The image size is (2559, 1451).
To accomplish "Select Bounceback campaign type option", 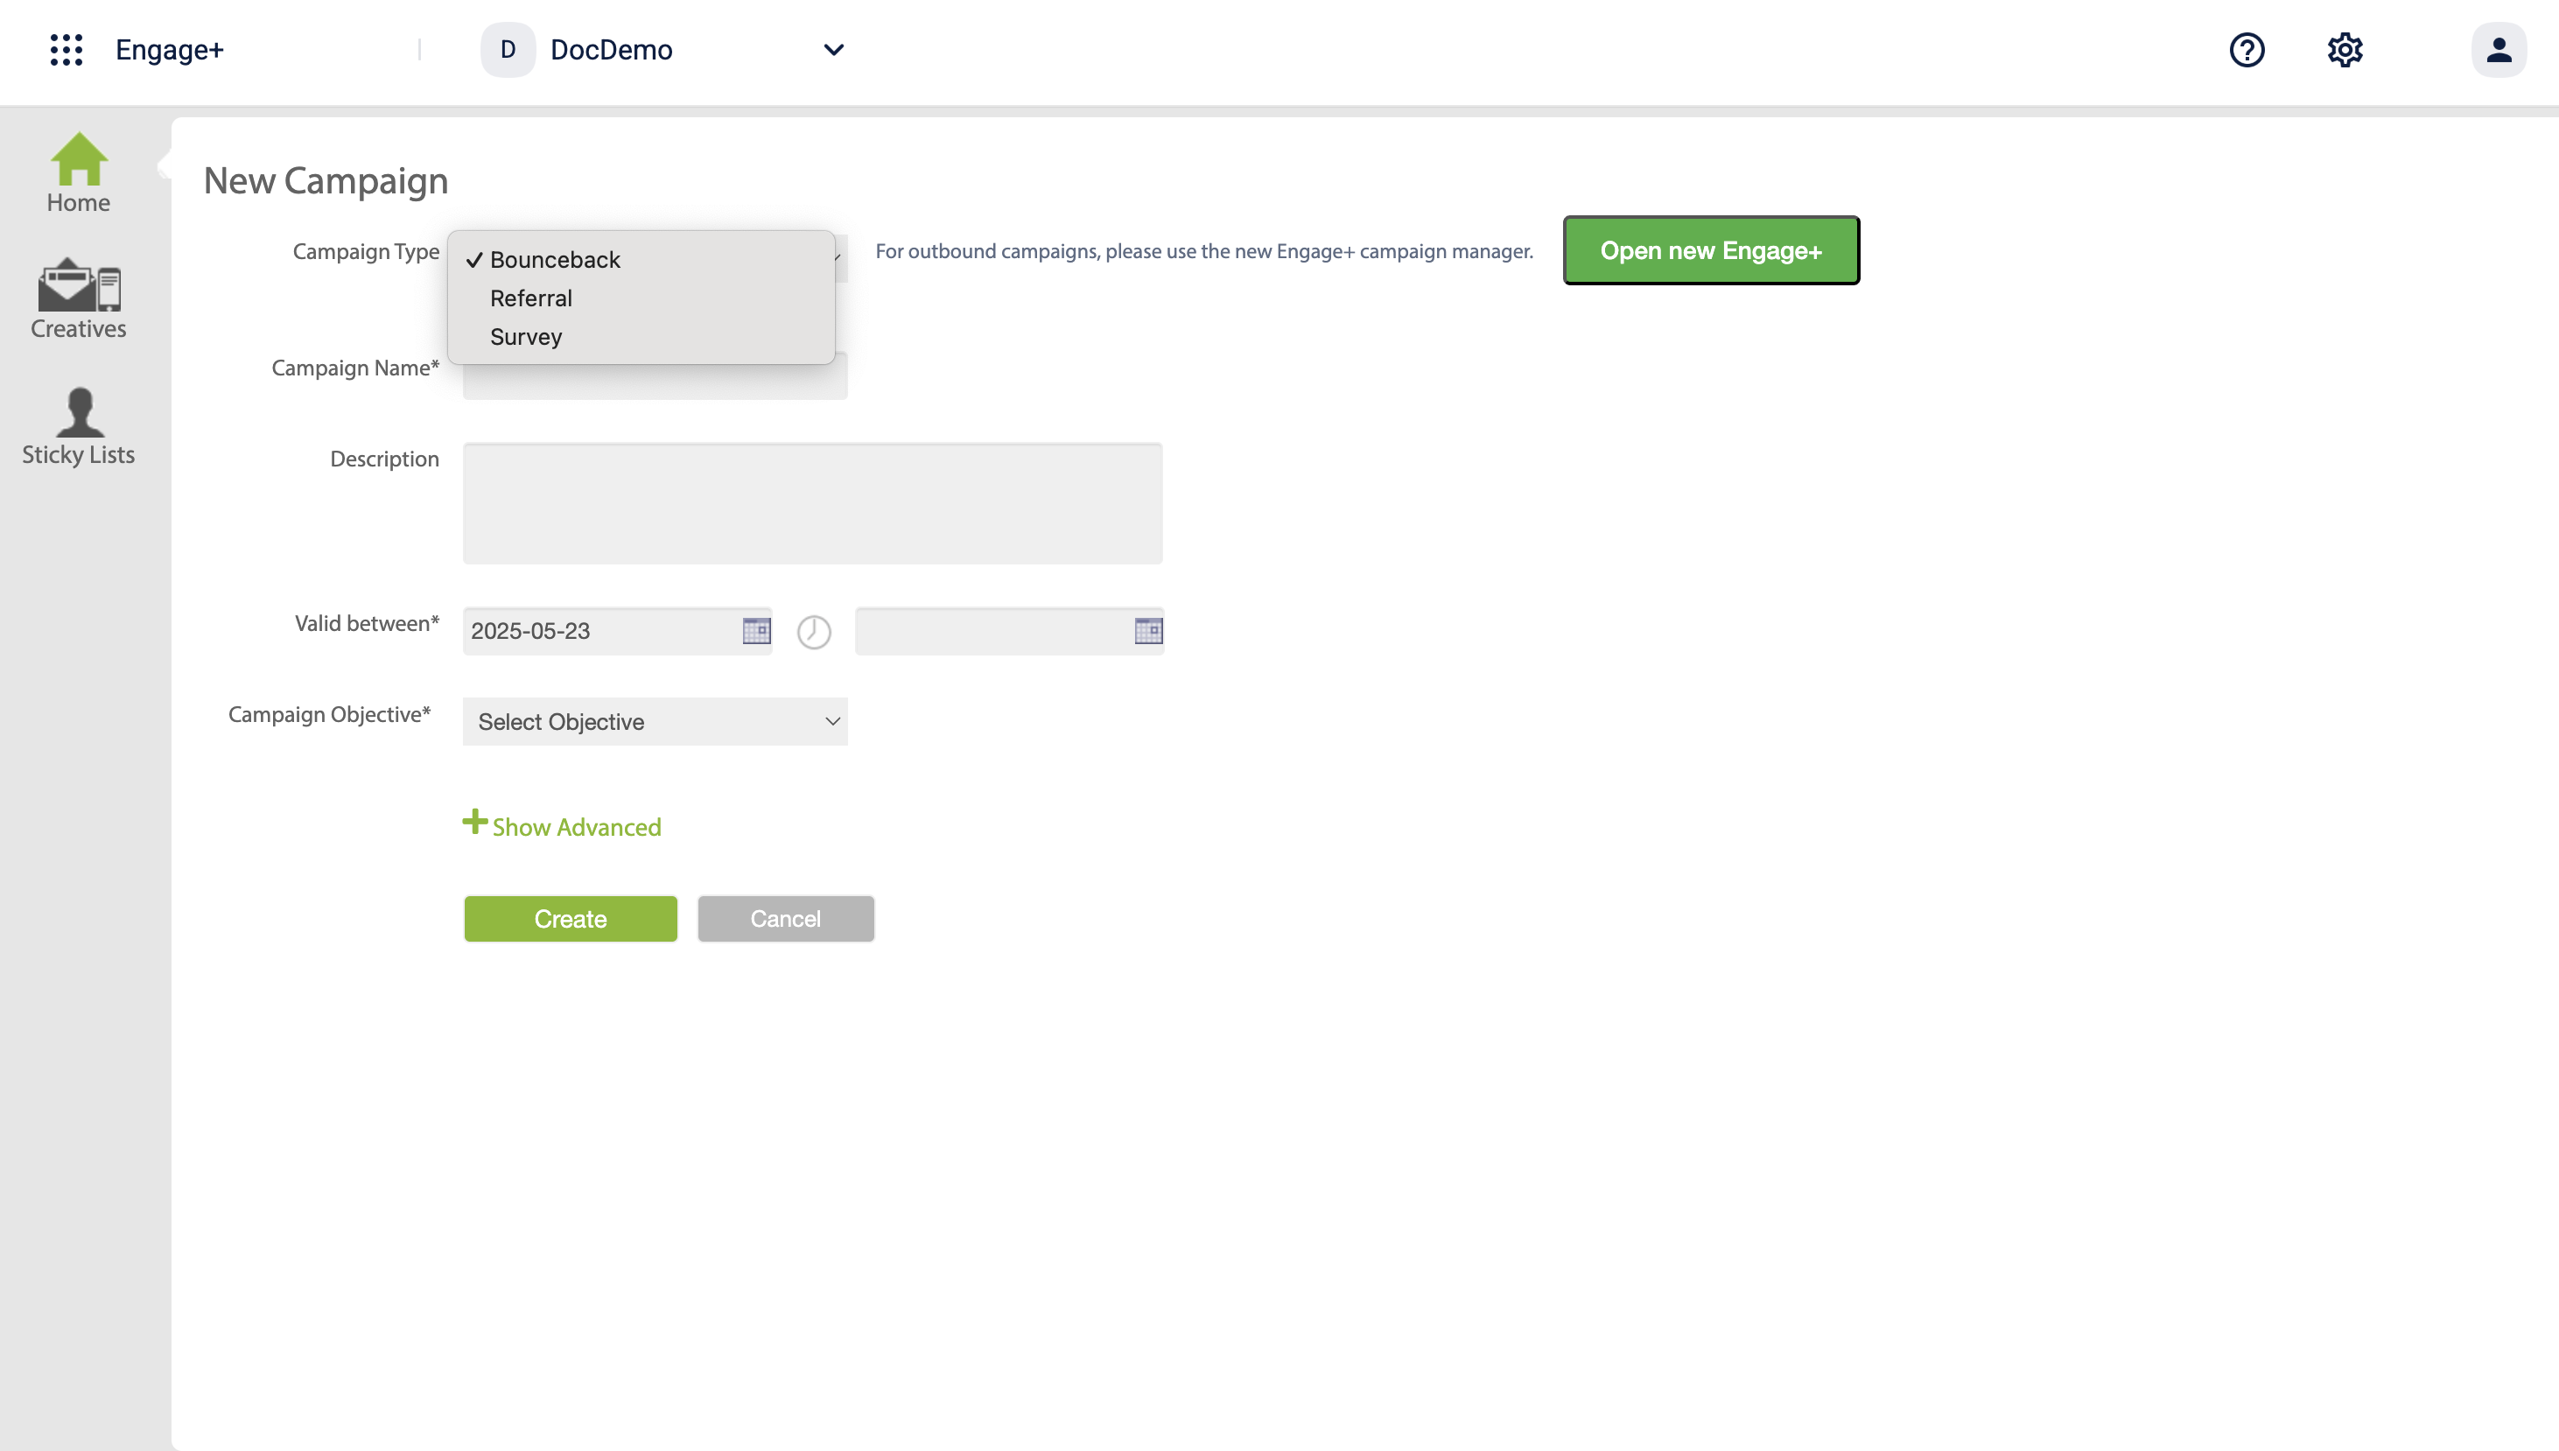I will (555, 260).
